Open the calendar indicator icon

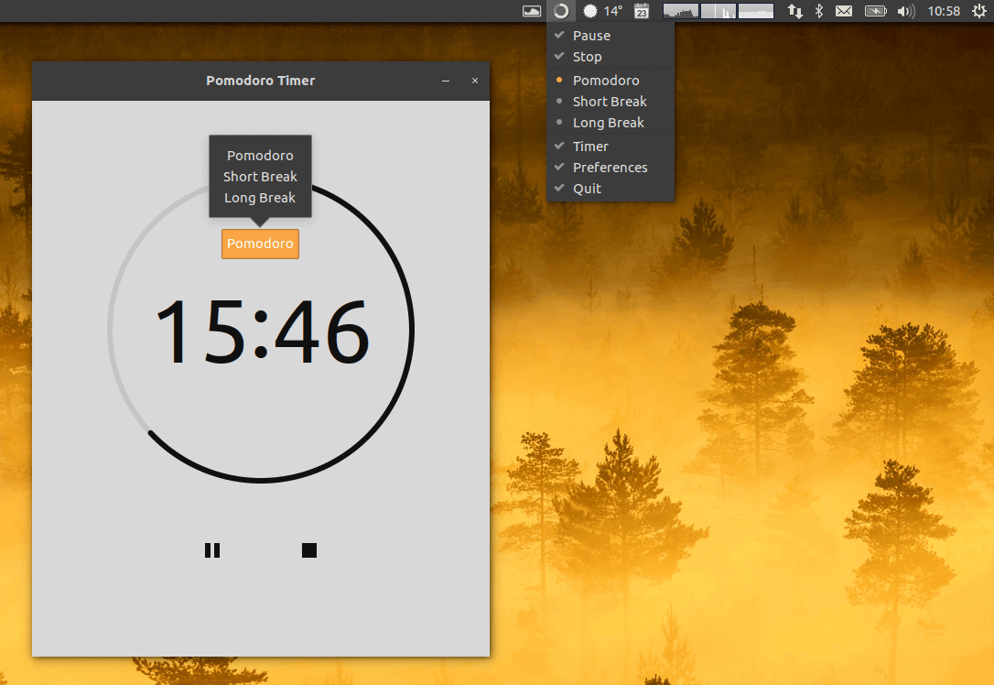[642, 11]
